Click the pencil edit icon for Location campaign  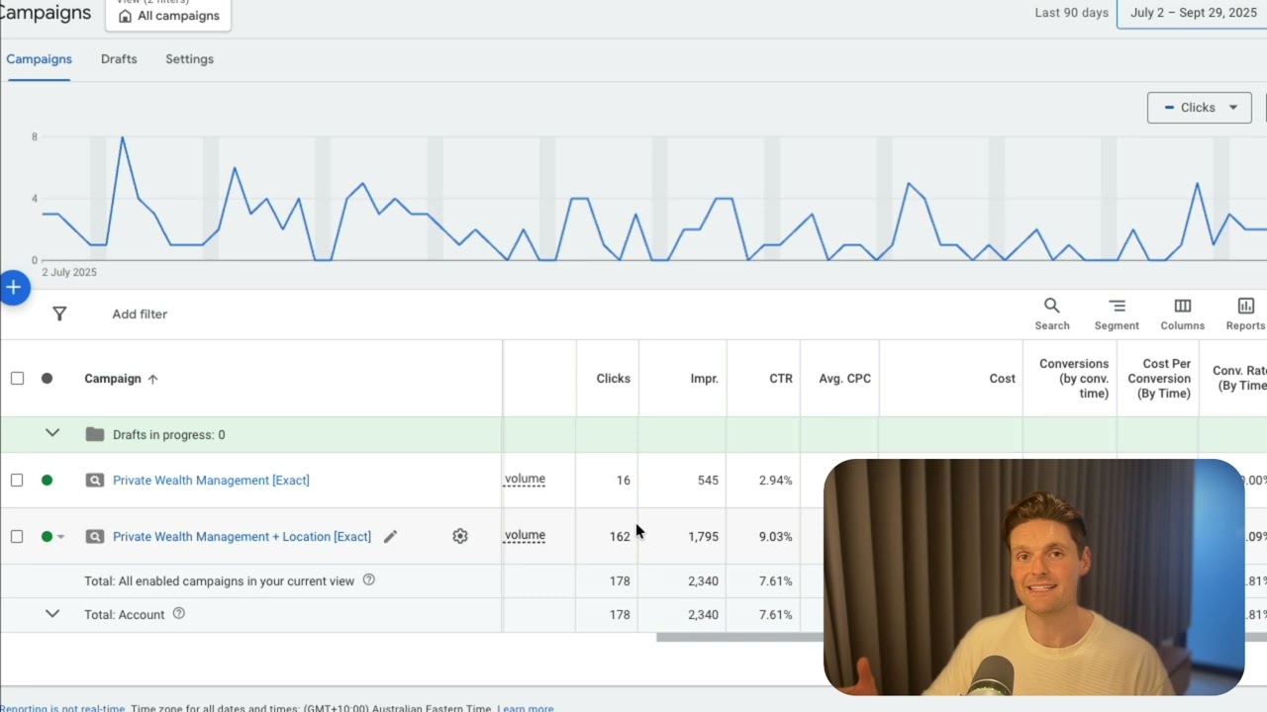390,536
